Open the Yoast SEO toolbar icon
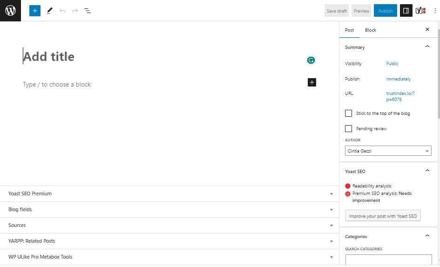 coord(420,11)
